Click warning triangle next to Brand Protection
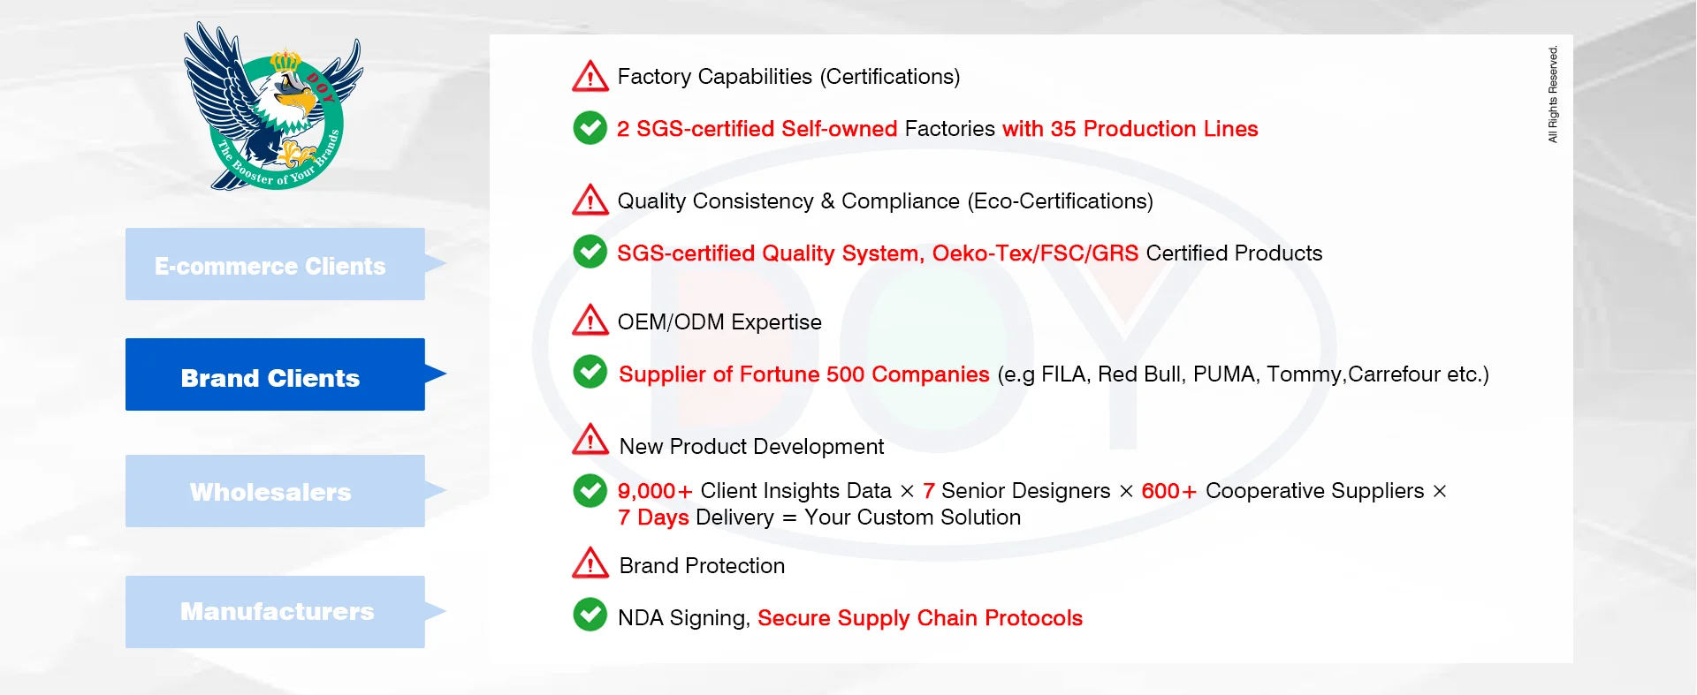 pos(590,563)
